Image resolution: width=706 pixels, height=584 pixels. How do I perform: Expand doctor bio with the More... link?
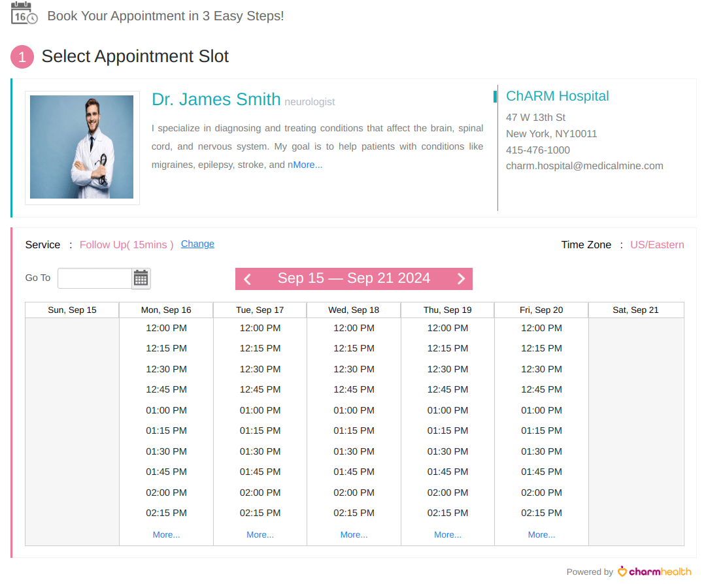pyautogui.click(x=306, y=165)
